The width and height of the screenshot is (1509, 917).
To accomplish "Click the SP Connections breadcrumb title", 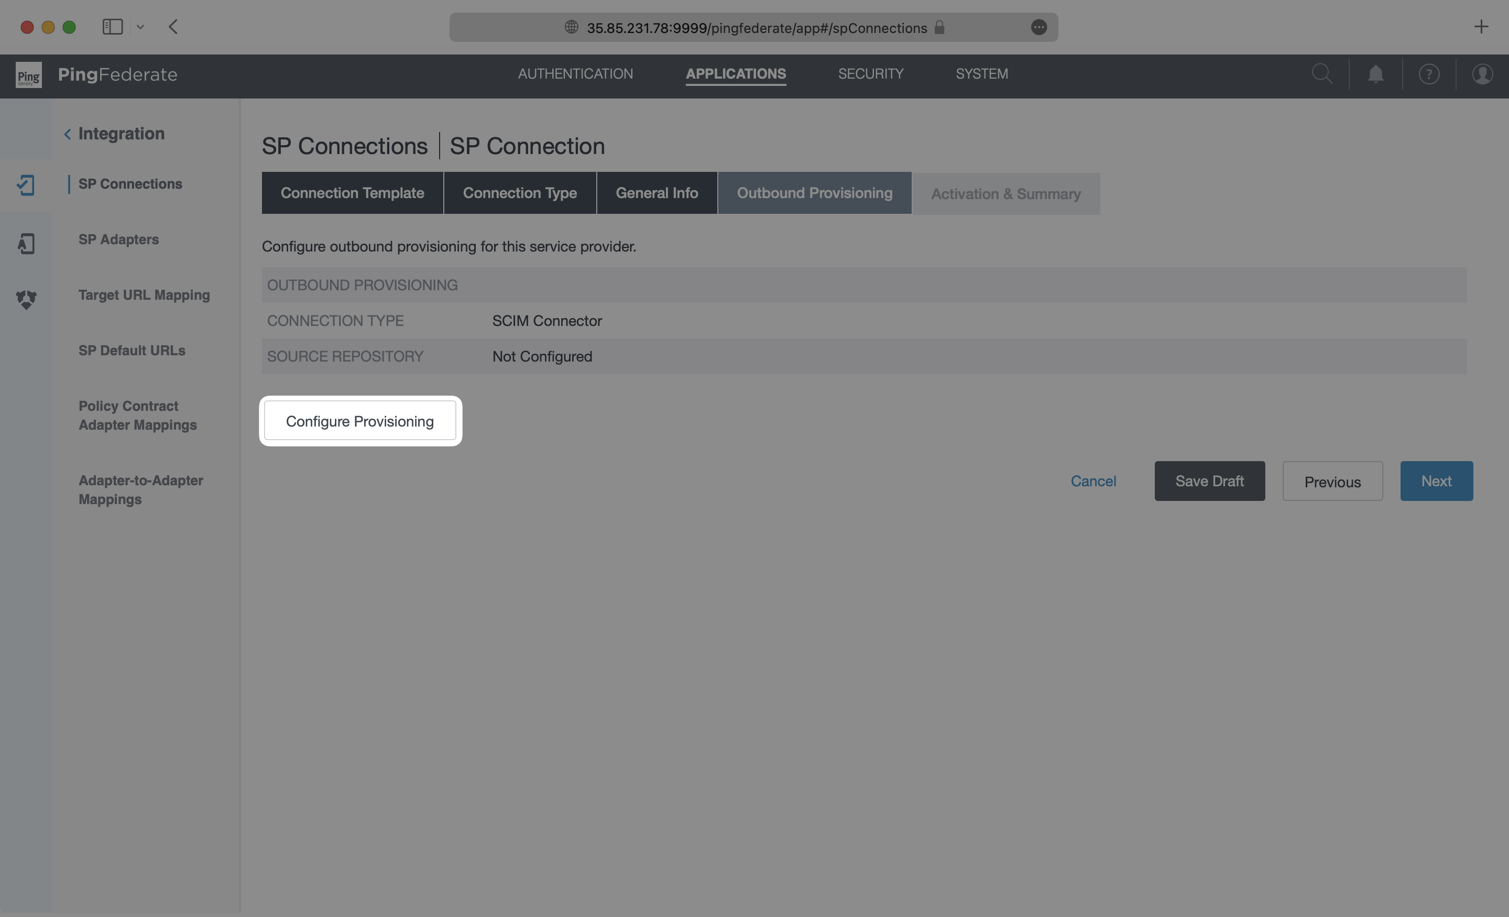I will [344, 146].
